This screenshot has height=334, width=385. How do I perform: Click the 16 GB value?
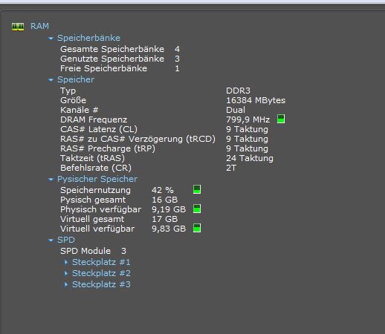tap(164, 200)
